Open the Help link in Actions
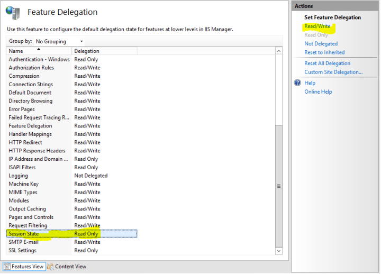Image resolution: width=381 pixels, height=274 pixels. click(310, 83)
